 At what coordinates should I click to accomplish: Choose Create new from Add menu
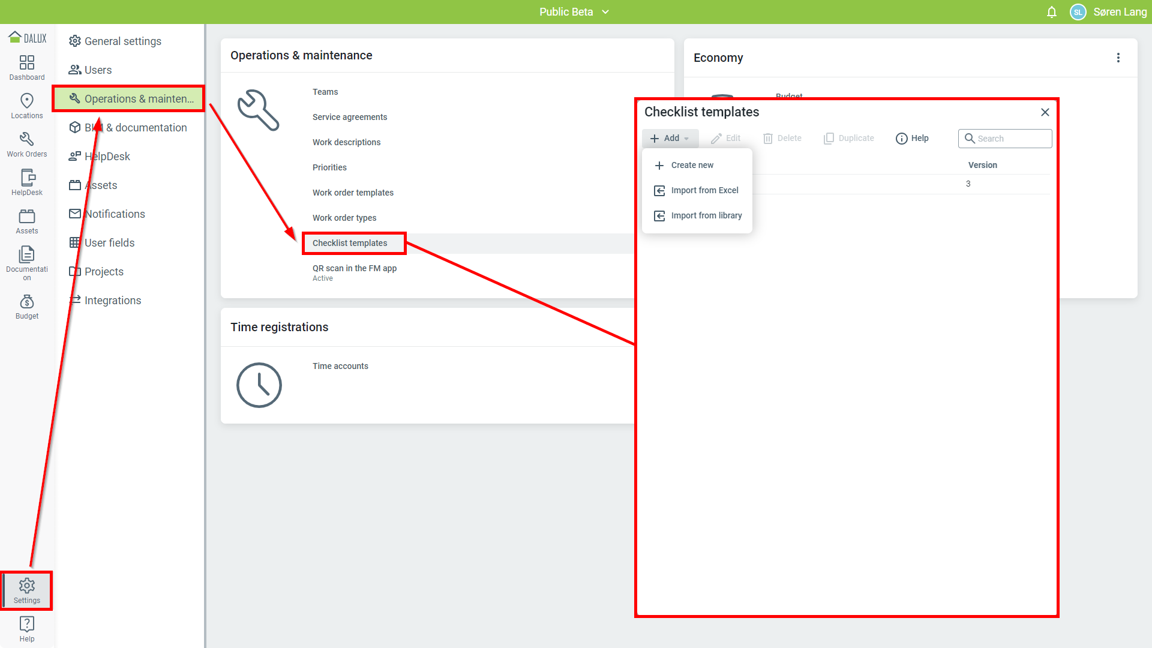coord(692,165)
